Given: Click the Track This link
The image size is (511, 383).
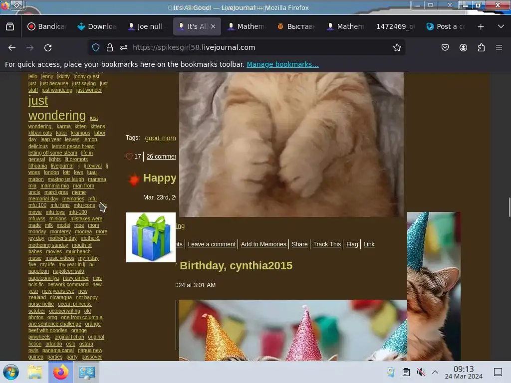Looking at the screenshot, I should (x=327, y=244).
